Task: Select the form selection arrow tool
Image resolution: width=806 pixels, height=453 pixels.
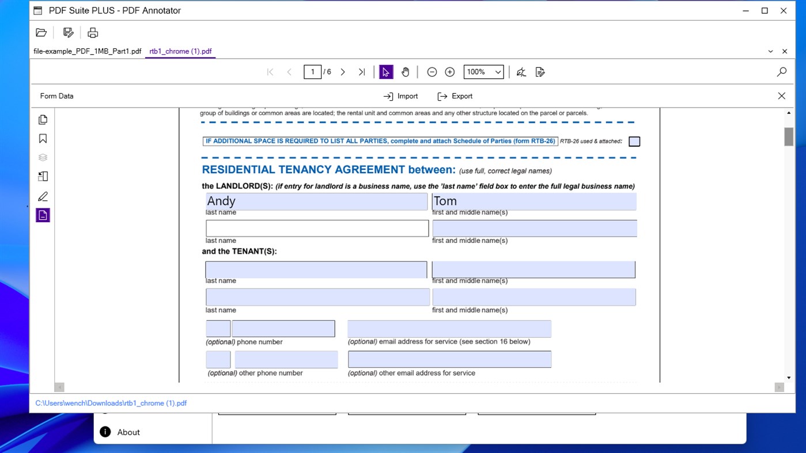Action: [385, 71]
